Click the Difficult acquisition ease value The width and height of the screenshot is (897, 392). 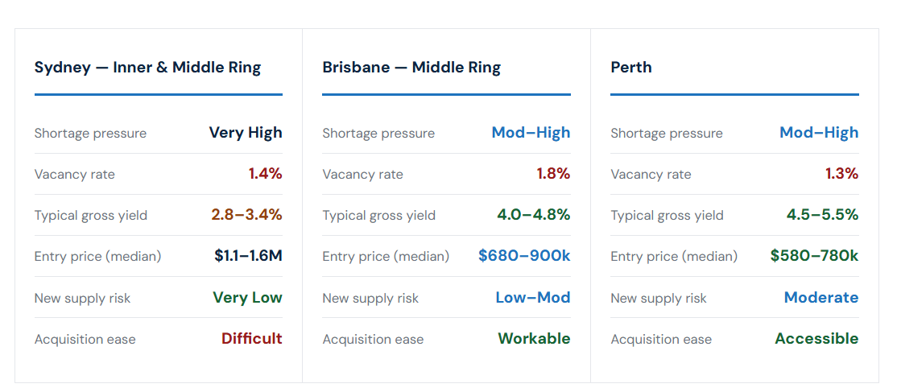(252, 338)
